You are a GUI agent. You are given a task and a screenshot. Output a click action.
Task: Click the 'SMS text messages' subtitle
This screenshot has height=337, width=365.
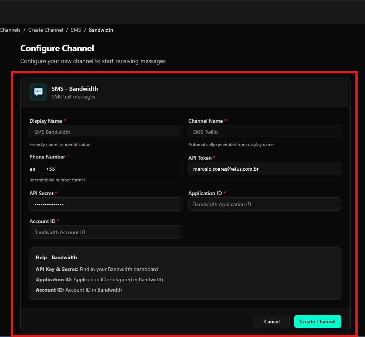[73, 97]
